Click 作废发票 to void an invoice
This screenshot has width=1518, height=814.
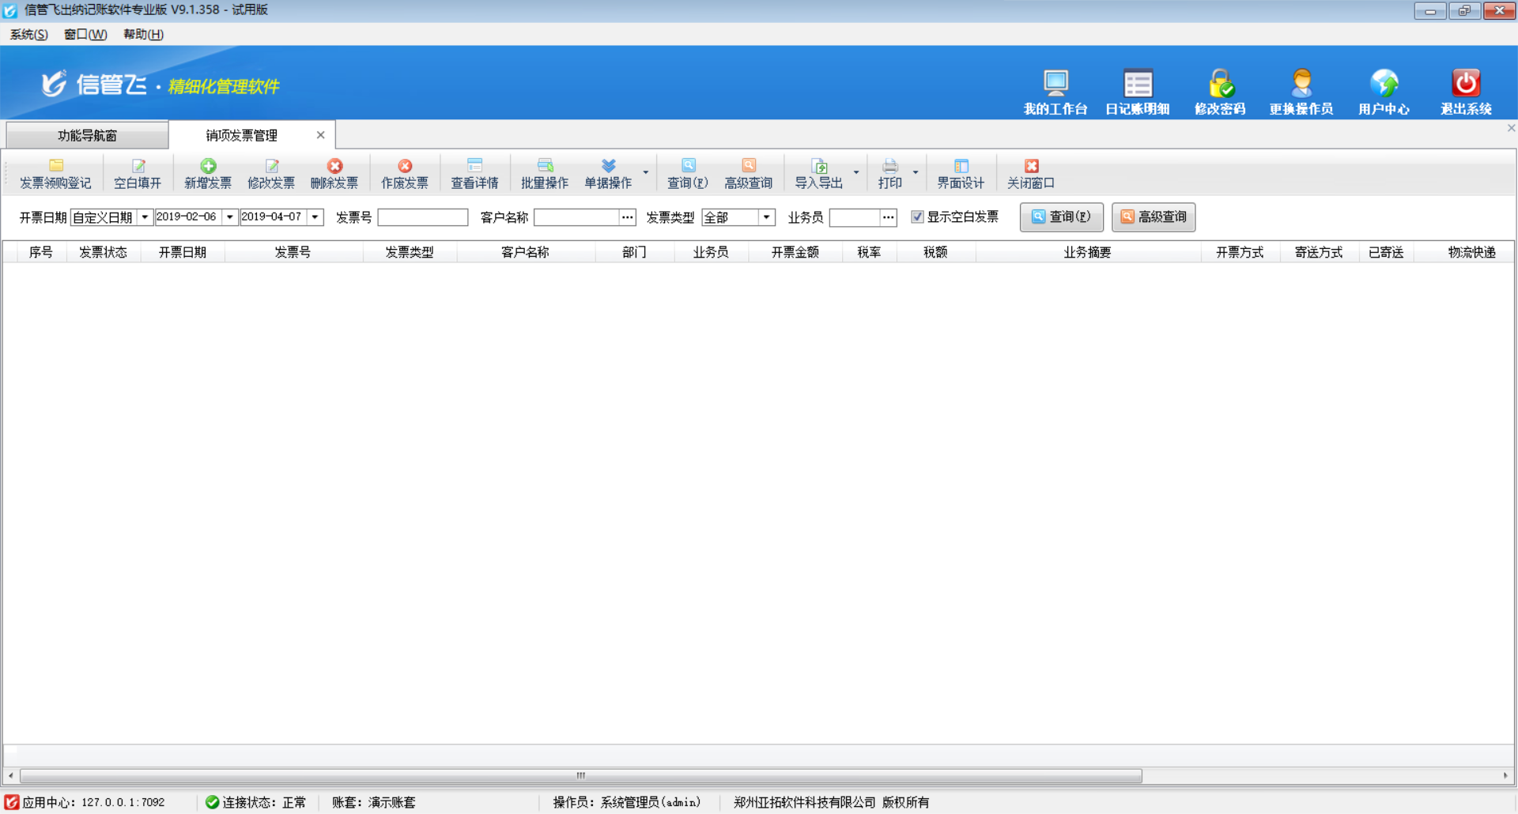(404, 172)
